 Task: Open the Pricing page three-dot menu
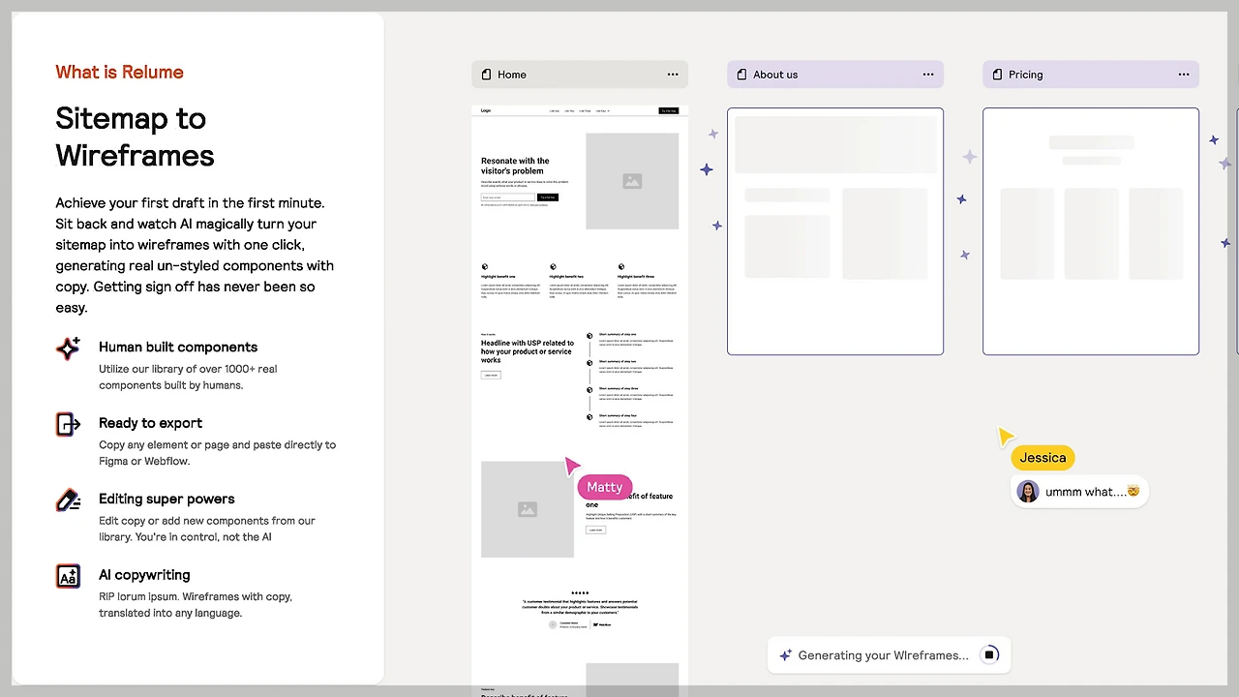click(1184, 75)
